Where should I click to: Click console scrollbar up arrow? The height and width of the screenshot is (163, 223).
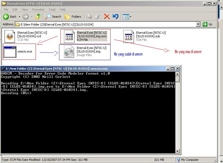pos(177,74)
